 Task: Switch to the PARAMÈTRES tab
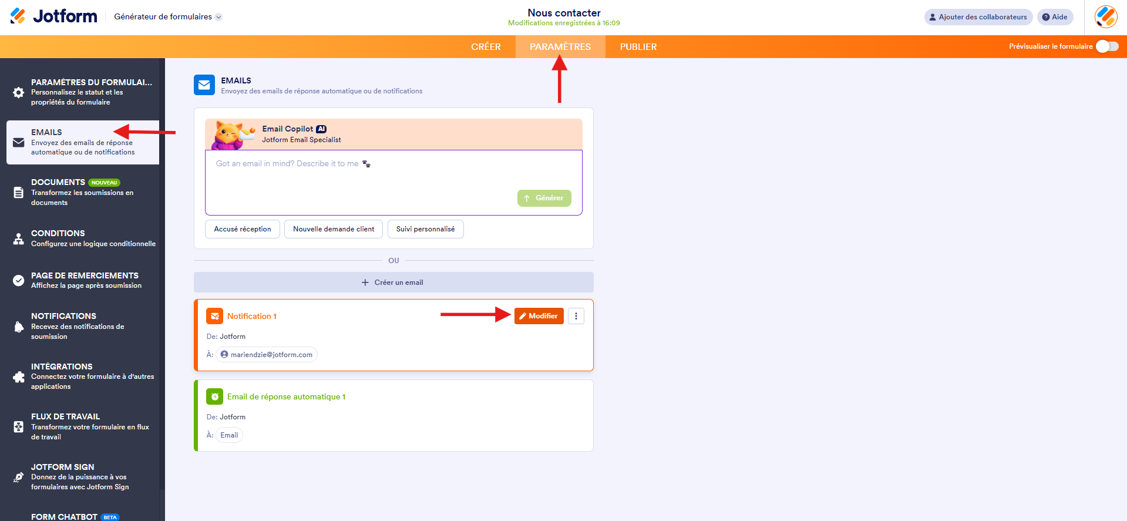[x=560, y=47]
